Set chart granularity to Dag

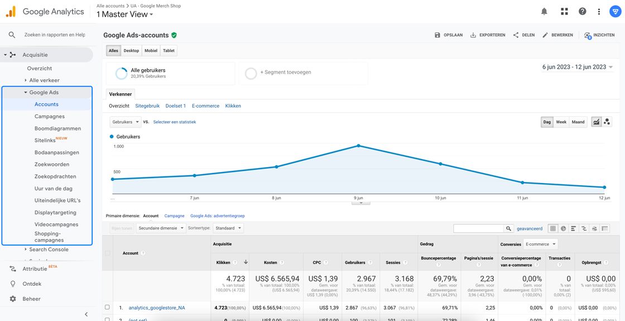(547, 122)
